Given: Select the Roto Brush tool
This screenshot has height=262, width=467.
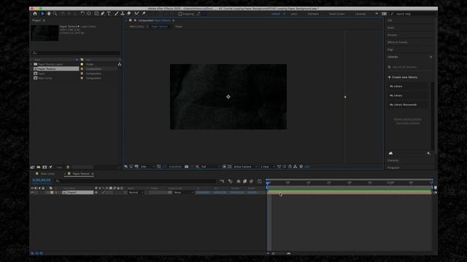Looking at the screenshot, I should click(136, 14).
